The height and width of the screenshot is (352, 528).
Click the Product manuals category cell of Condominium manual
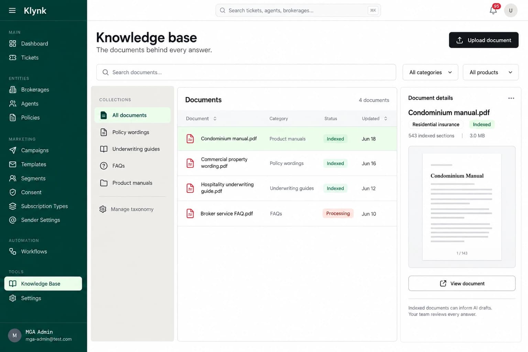pos(287,139)
